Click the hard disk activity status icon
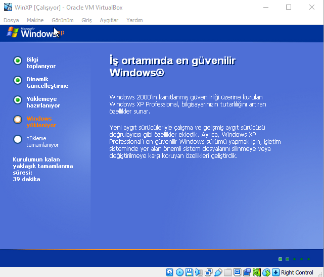The width and height of the screenshot is (324, 277). (170, 272)
